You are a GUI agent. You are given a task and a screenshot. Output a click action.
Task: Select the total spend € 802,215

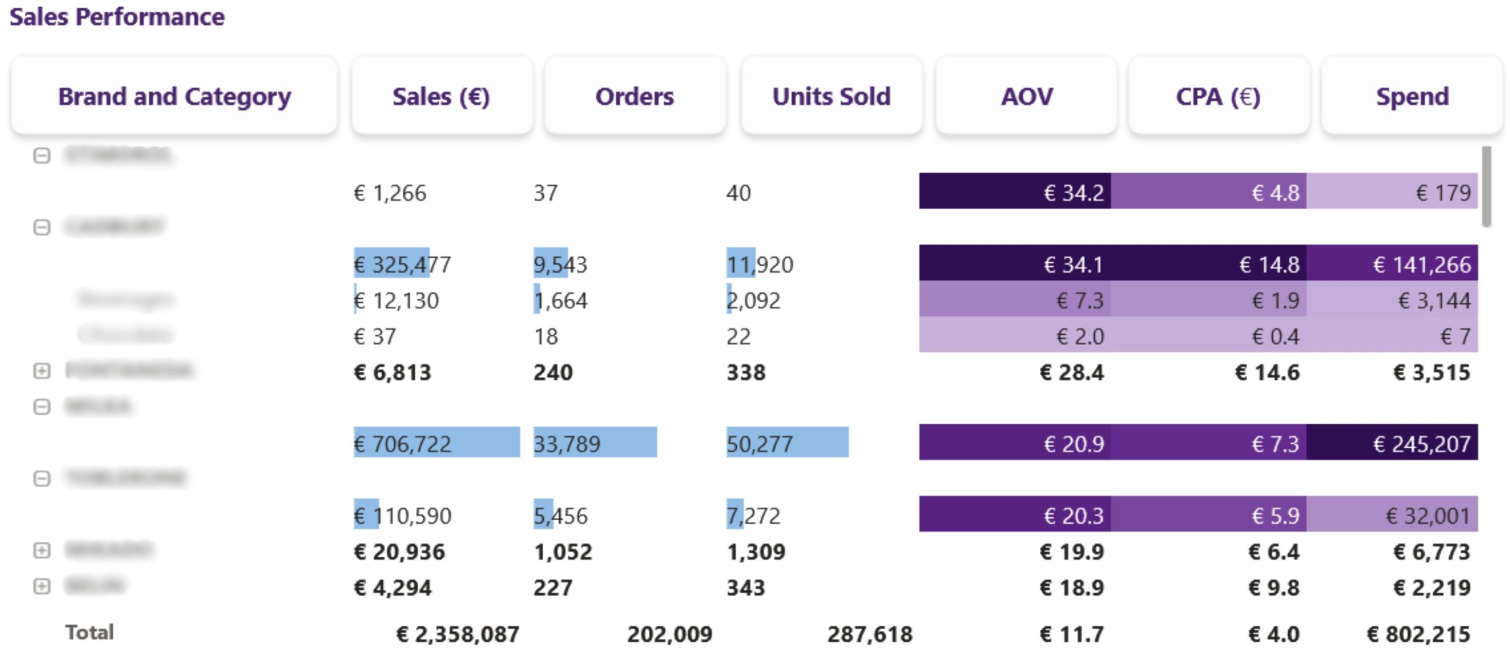click(x=1419, y=635)
